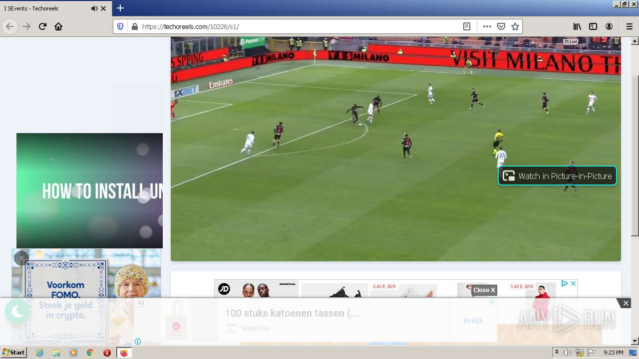Open the Action Center flag icon

[592, 353]
